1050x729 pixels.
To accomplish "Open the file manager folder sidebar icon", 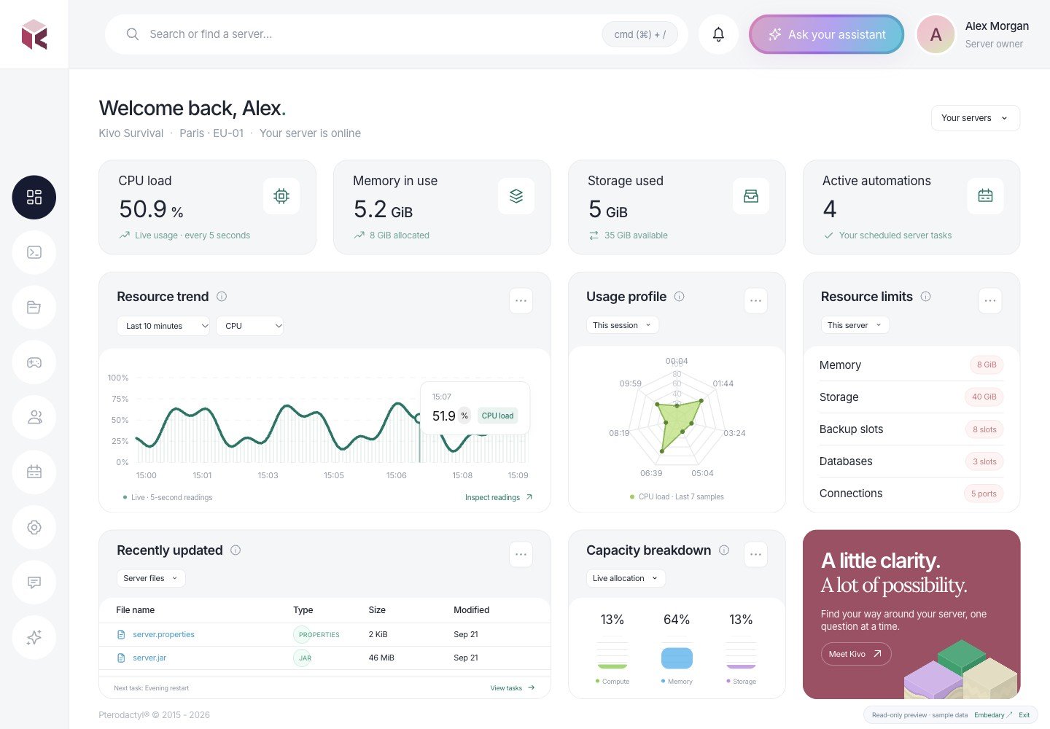I will pyautogui.click(x=34, y=308).
